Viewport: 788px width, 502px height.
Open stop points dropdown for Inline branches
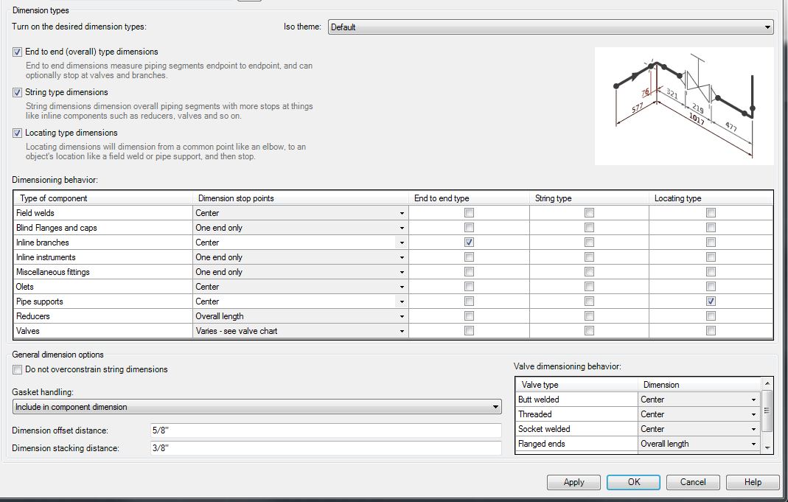(x=402, y=243)
